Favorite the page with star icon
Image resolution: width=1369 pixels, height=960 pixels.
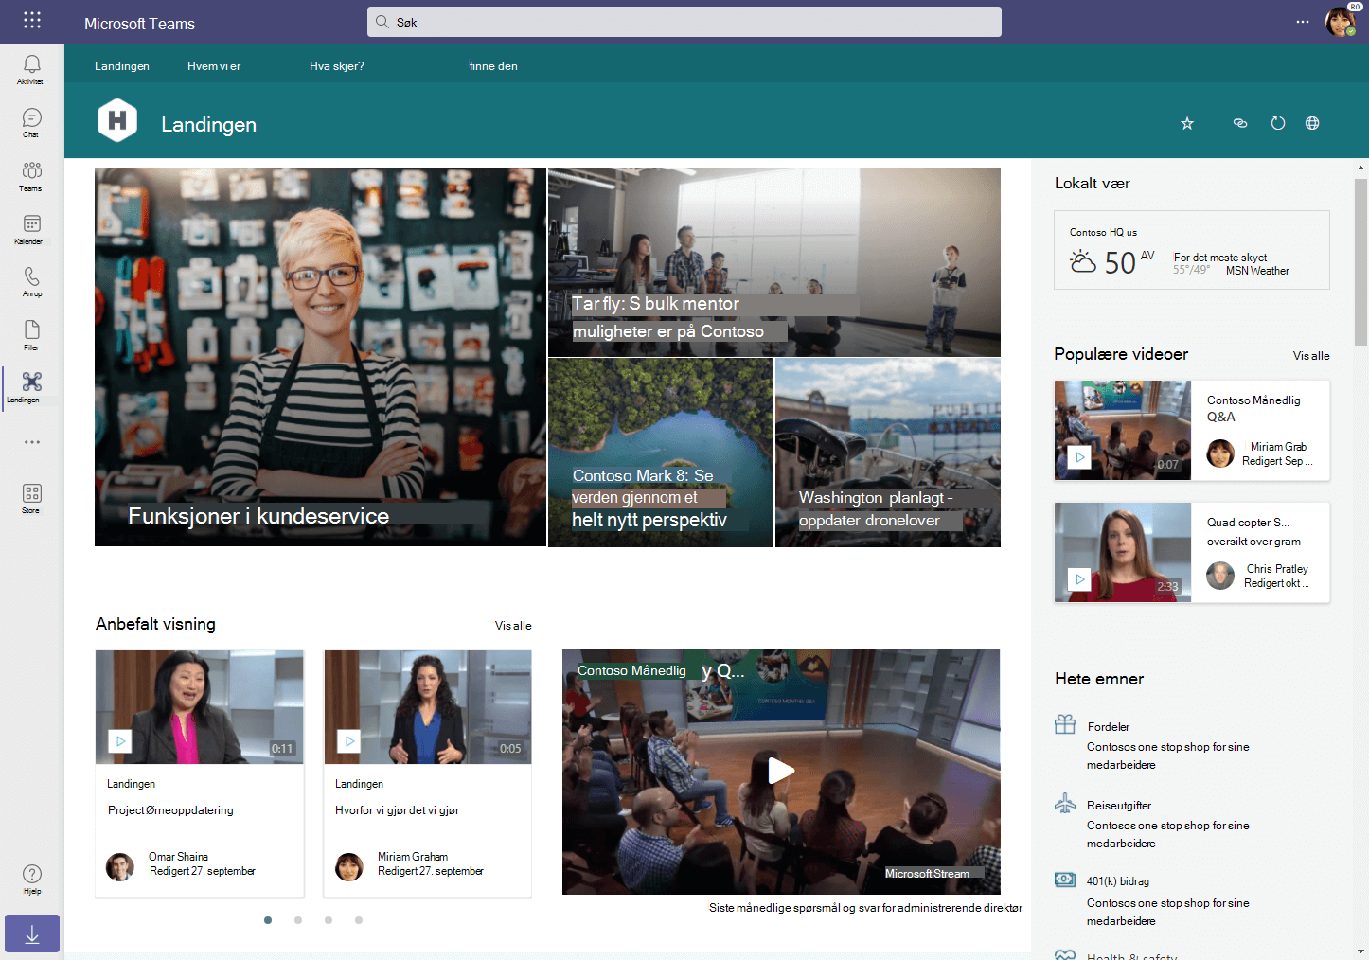(x=1187, y=123)
